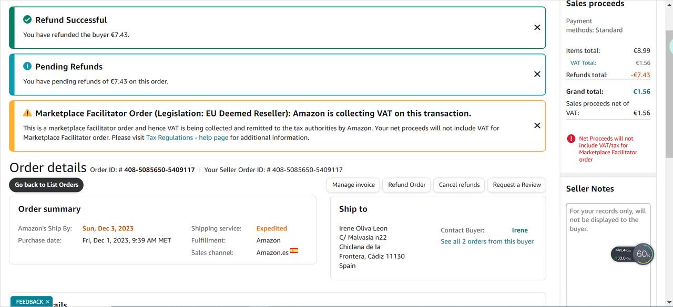Close the Feedback tab with X
Viewport: 673px width, 307px height.
coord(47,302)
